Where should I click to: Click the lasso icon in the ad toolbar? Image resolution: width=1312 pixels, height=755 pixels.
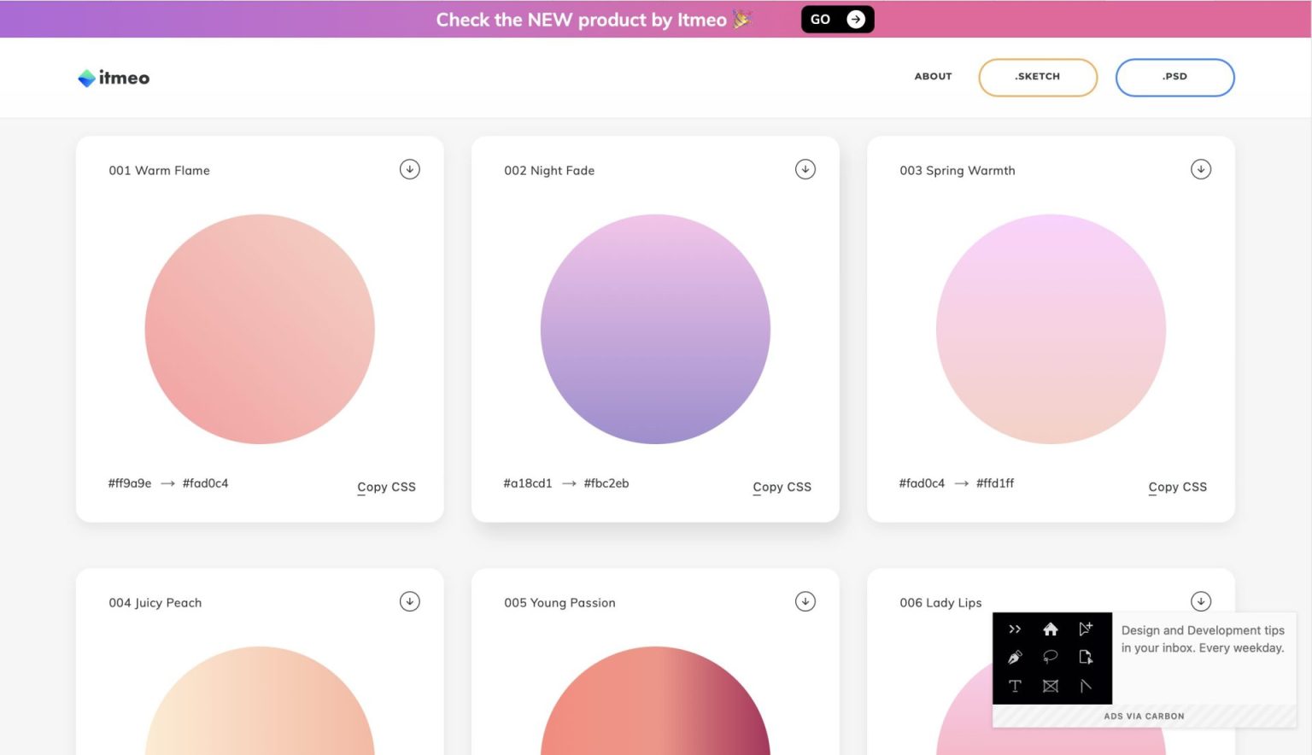pyautogui.click(x=1051, y=658)
